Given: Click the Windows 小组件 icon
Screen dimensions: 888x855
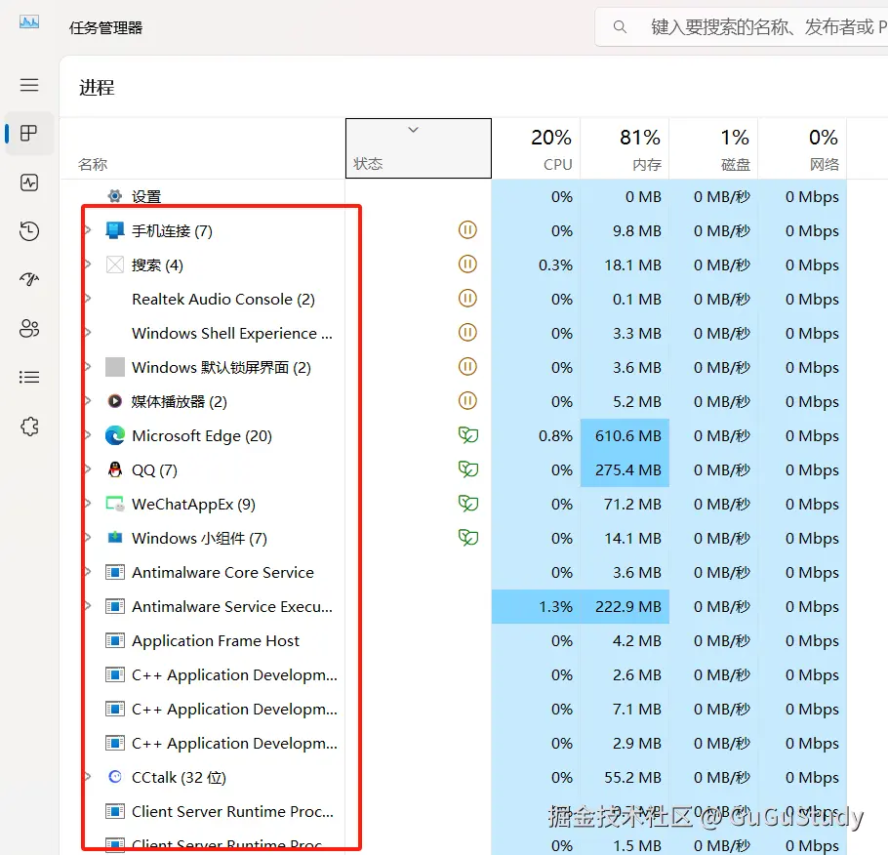Looking at the screenshot, I should [x=115, y=537].
